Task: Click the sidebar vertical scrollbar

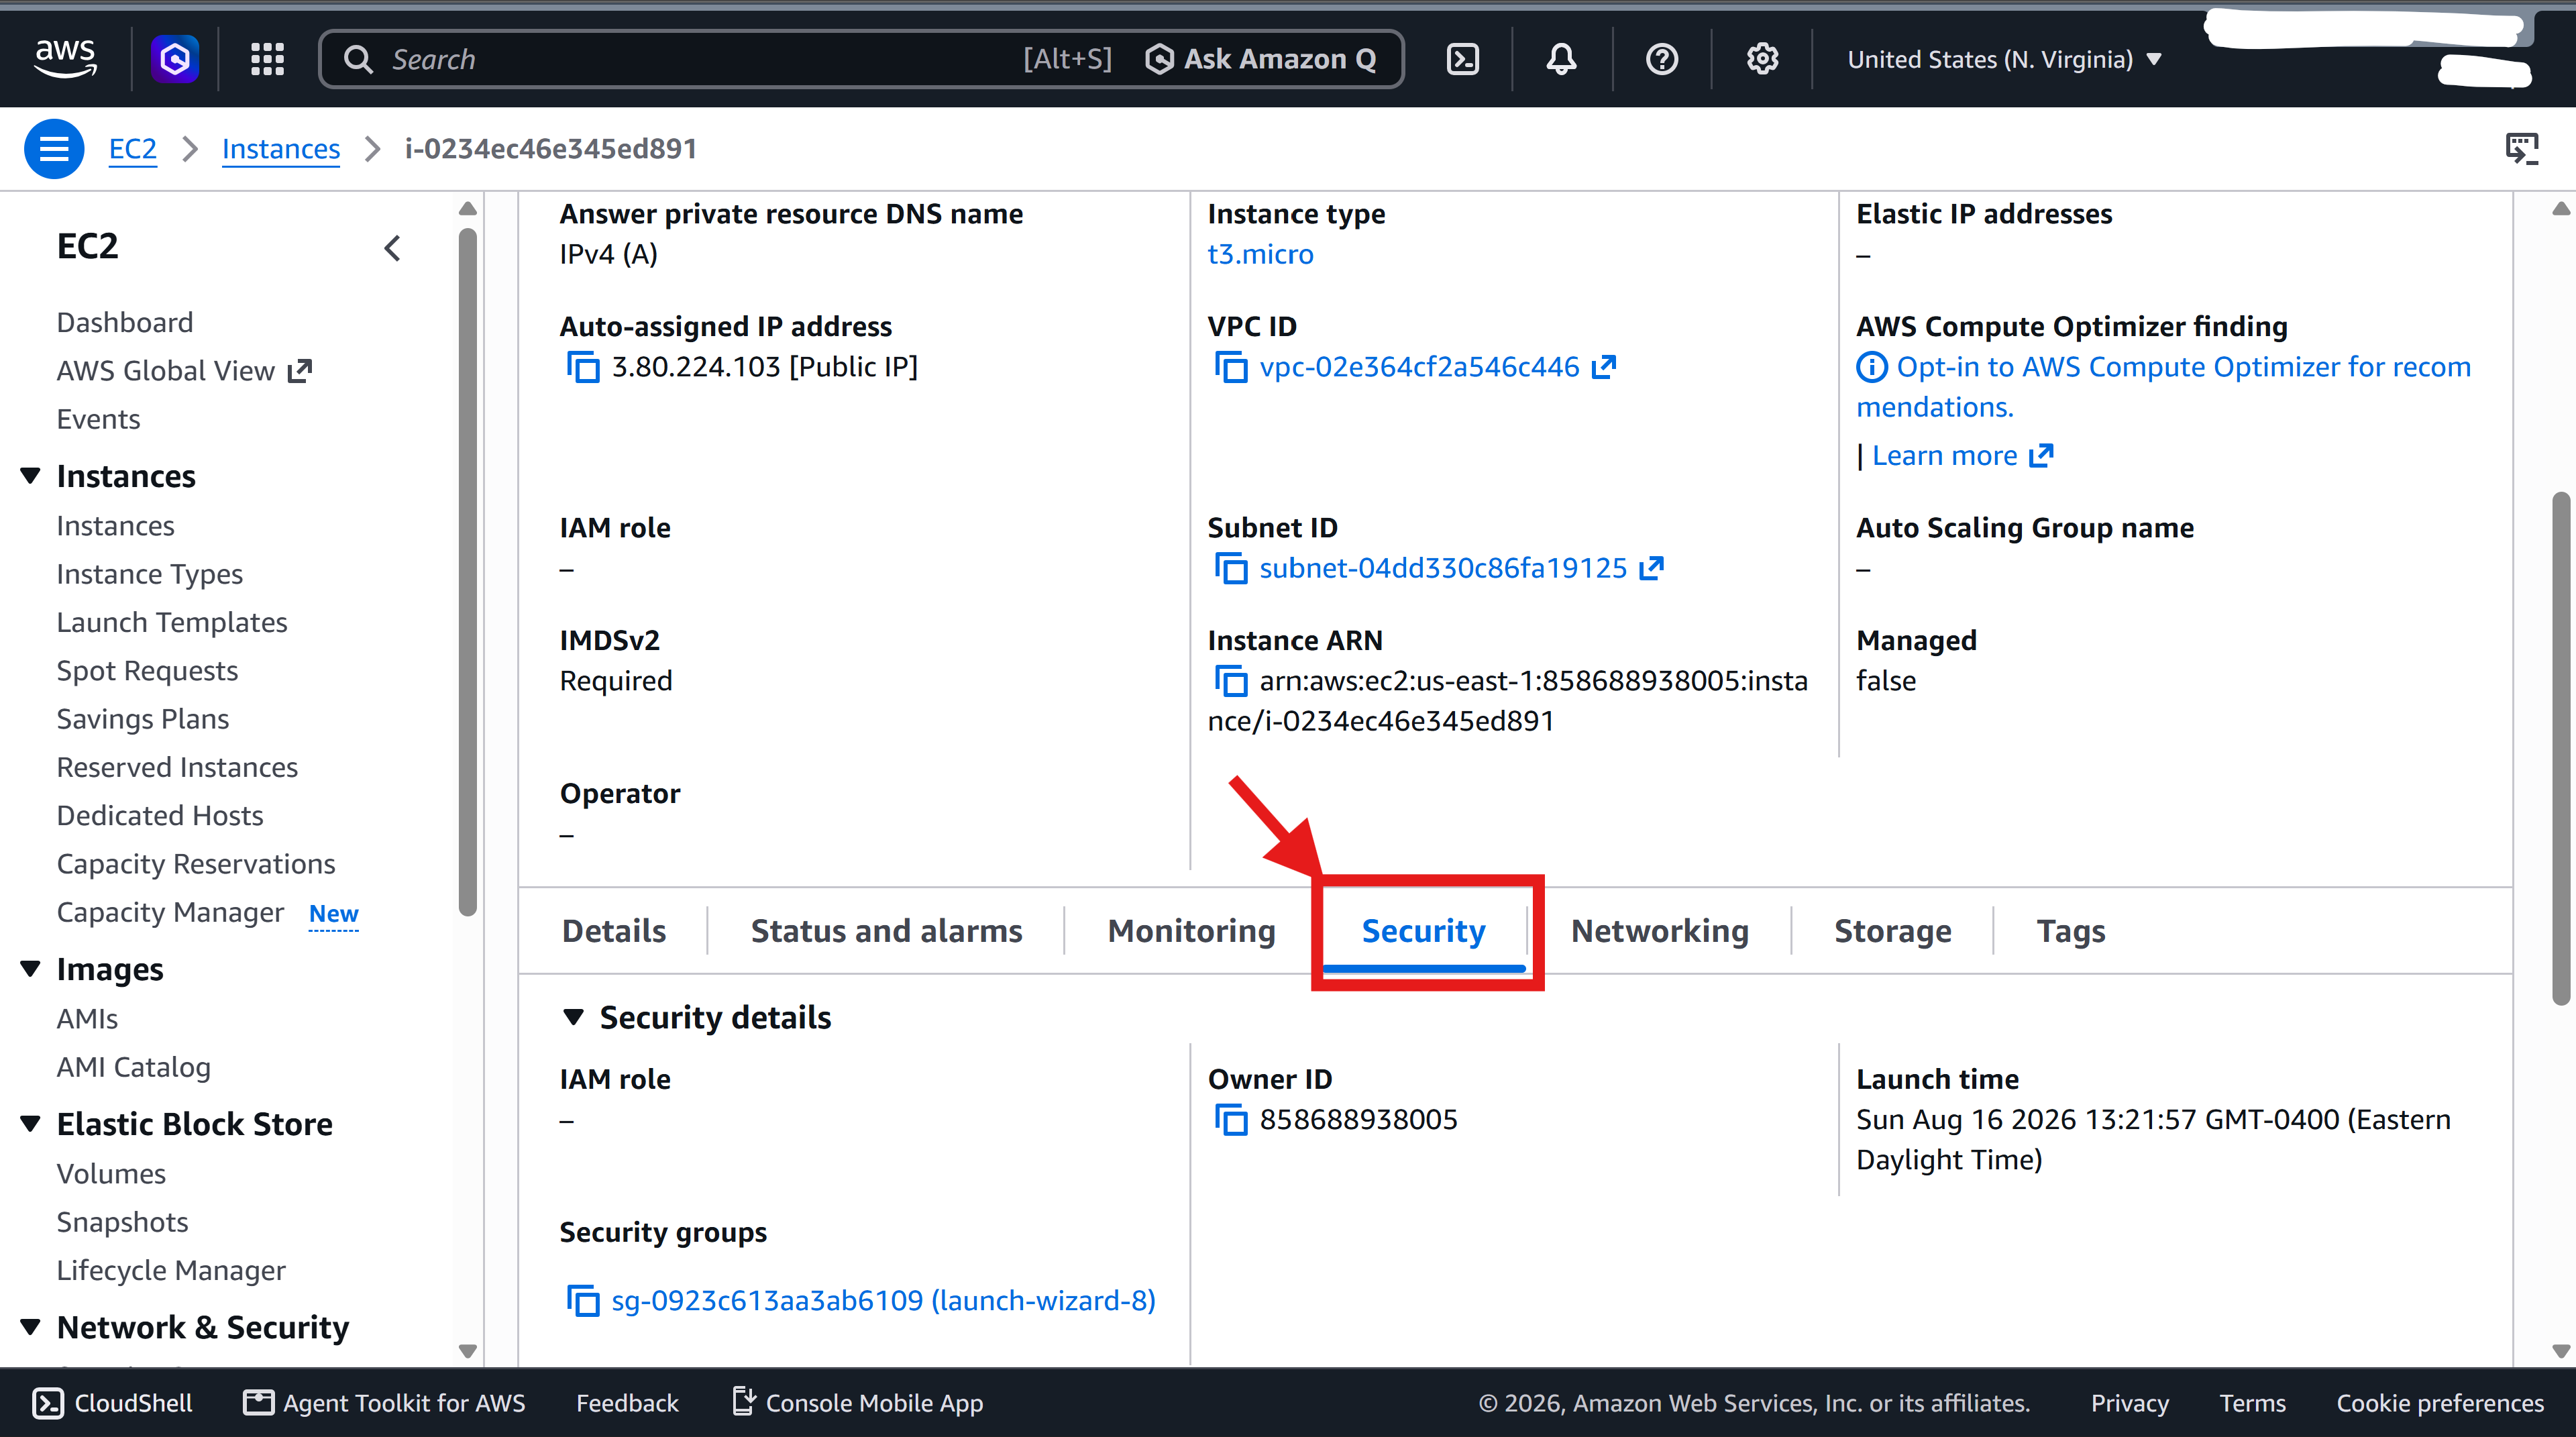Action: point(467,571)
